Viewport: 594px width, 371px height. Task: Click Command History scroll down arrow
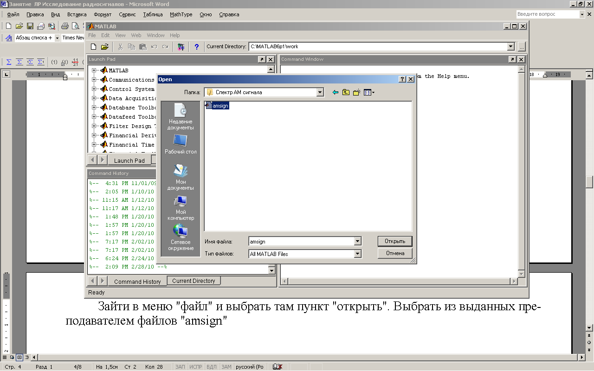pyautogui.click(x=272, y=270)
